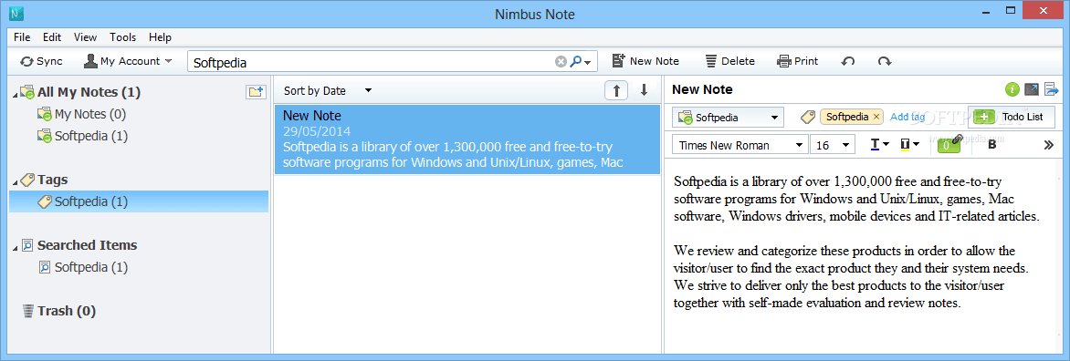Create a New Note
Image resolution: width=1070 pixels, height=361 pixels.
point(645,61)
